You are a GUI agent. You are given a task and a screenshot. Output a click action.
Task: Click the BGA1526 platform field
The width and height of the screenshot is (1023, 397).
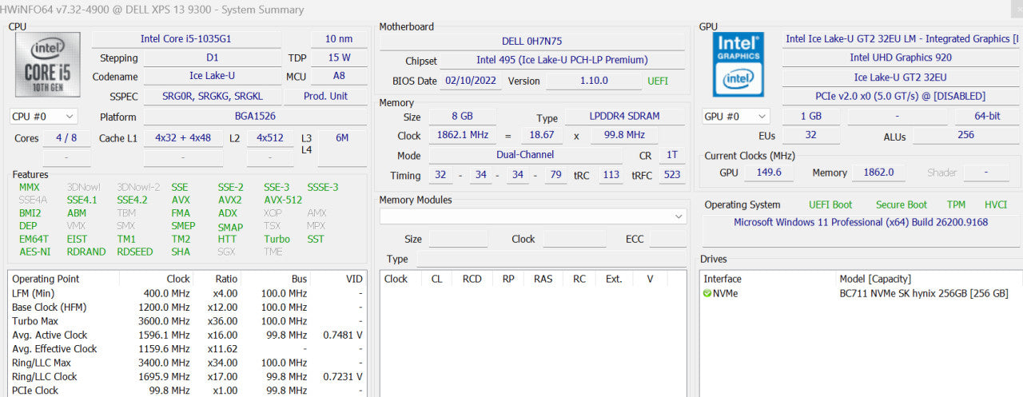(x=255, y=117)
